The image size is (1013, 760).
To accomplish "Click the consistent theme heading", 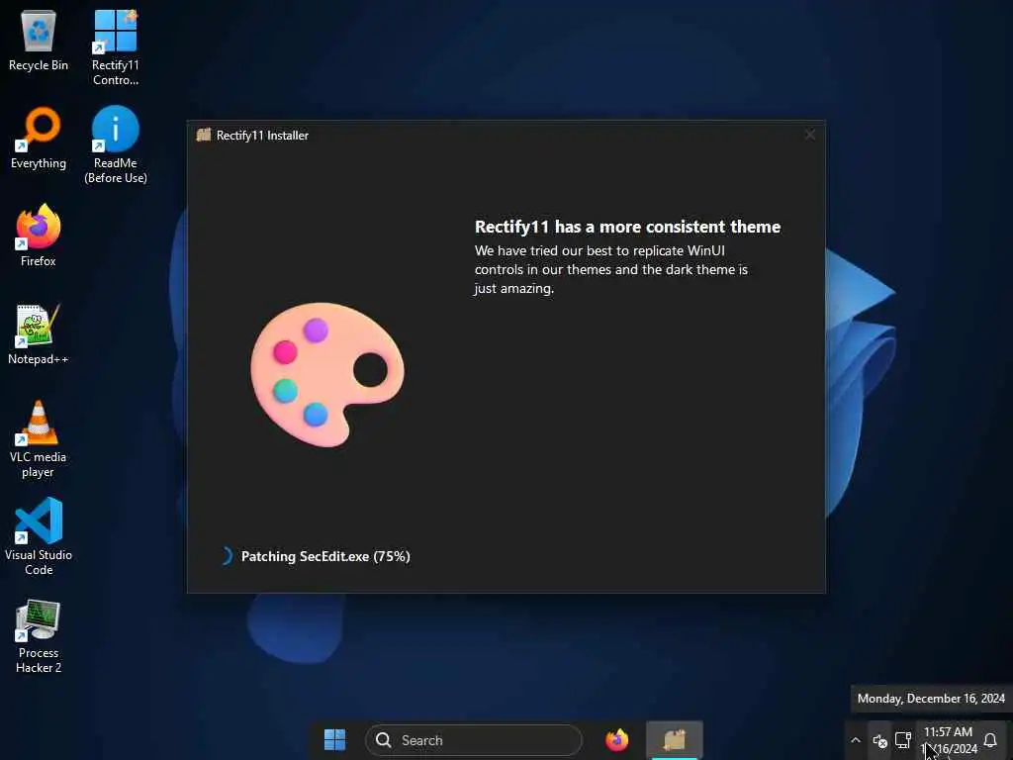I will point(627,227).
